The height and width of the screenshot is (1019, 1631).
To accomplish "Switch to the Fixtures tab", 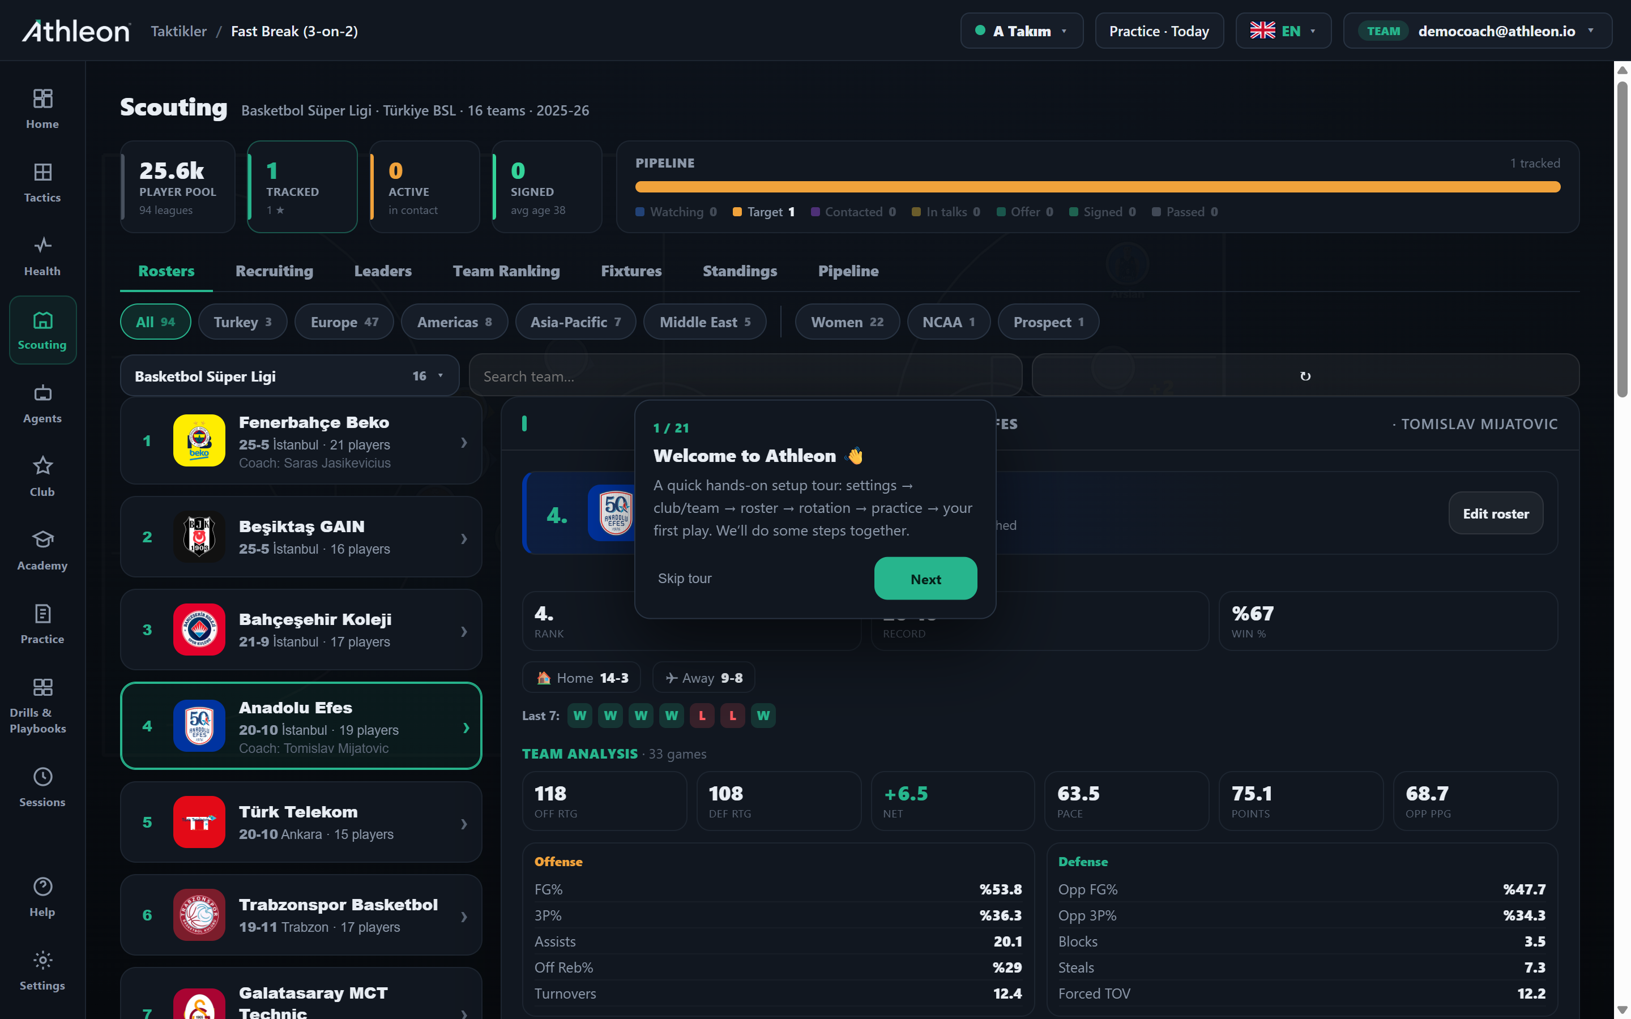I will 631,271.
